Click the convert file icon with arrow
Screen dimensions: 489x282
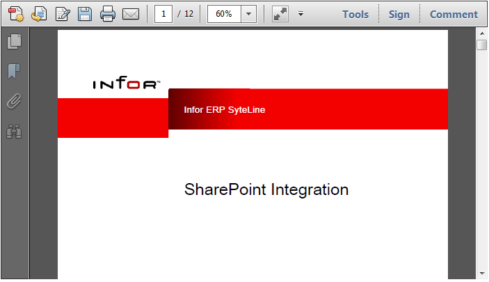tap(39, 14)
